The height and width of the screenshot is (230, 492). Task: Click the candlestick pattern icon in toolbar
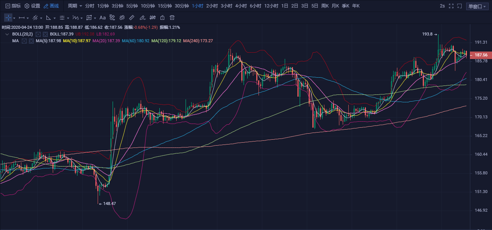[152, 18]
